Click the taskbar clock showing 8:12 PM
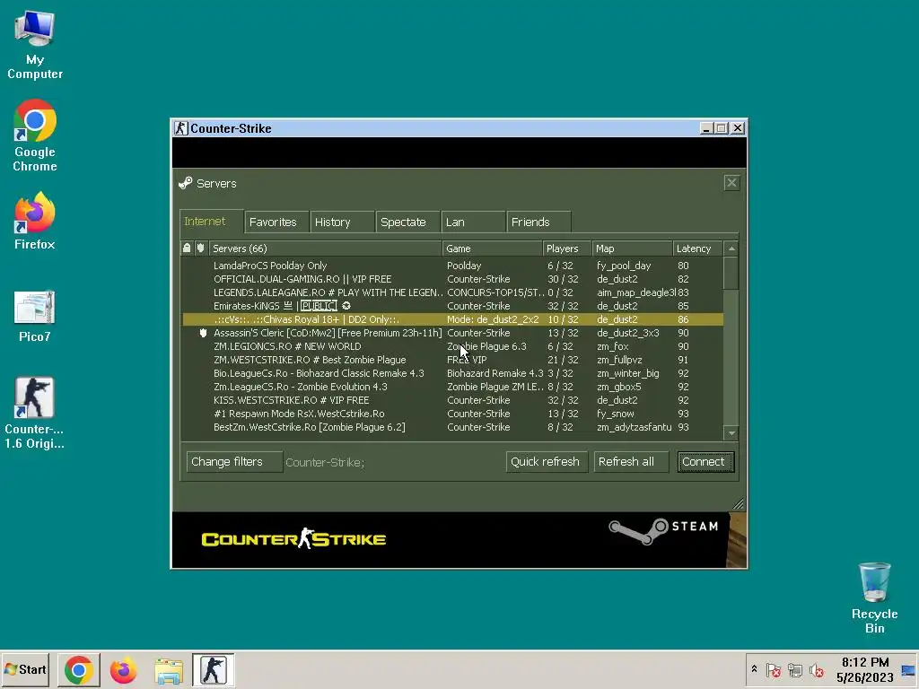 click(865, 669)
